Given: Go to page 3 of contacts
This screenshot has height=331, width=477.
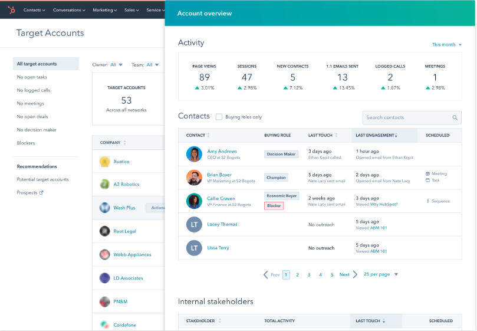Looking at the screenshot, I should pyautogui.click(x=309, y=274).
